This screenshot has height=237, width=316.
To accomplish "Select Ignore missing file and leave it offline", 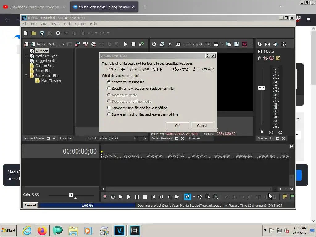I will pyautogui.click(x=109, y=108).
